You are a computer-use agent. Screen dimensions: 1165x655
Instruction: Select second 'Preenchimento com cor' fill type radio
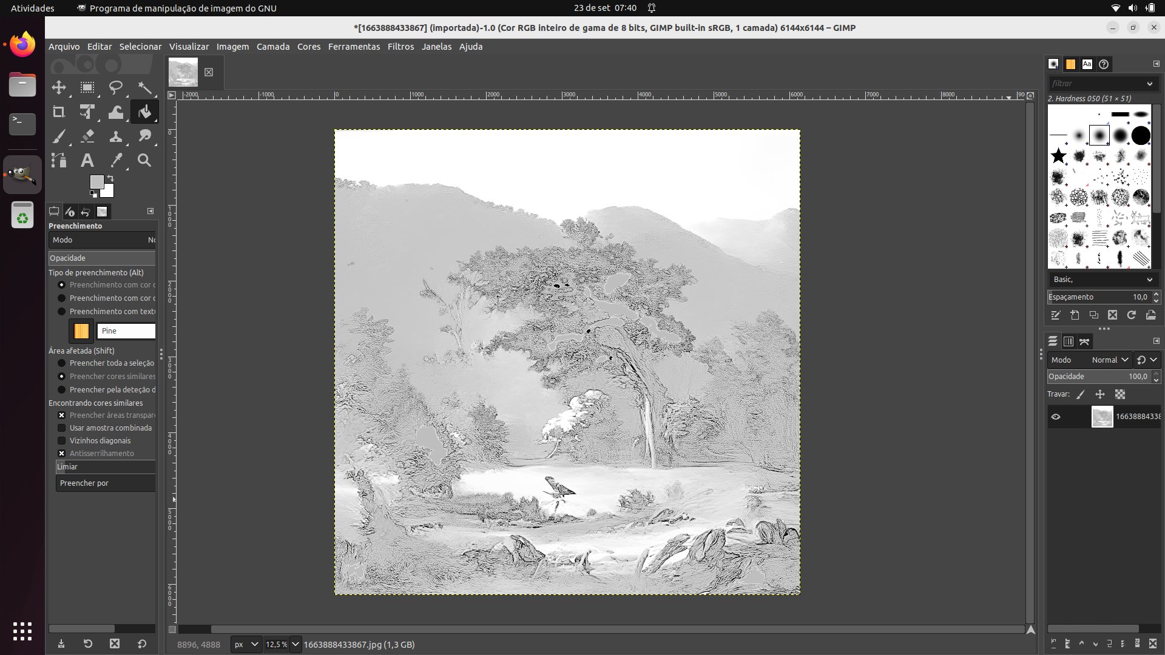[61, 298]
